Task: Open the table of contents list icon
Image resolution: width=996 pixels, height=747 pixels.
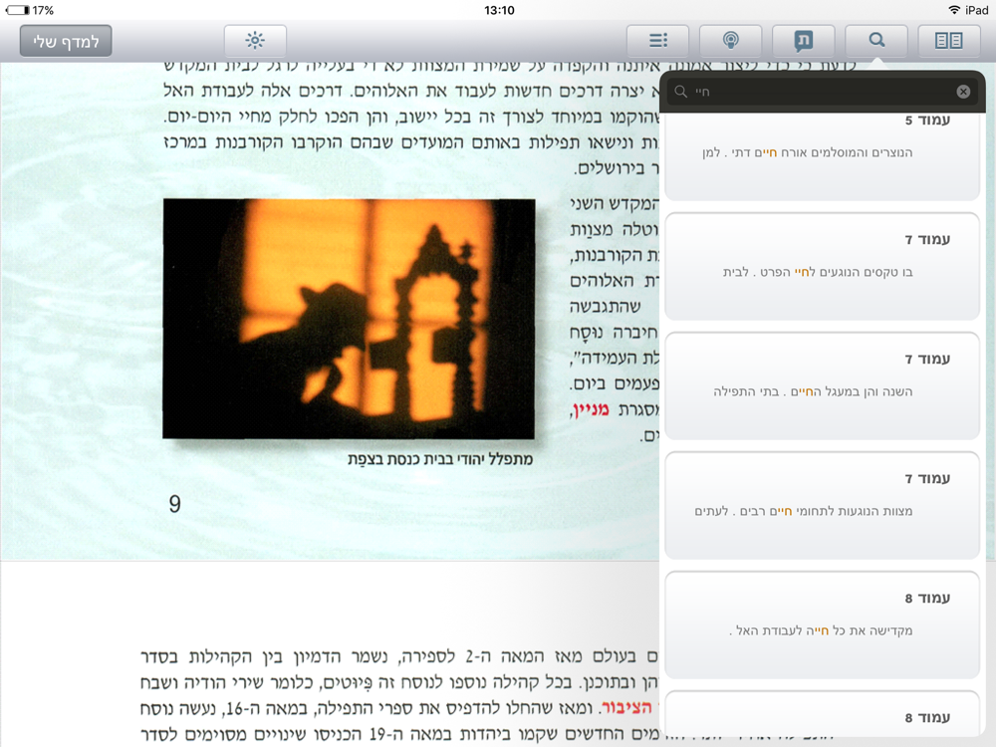Action: pos(658,41)
